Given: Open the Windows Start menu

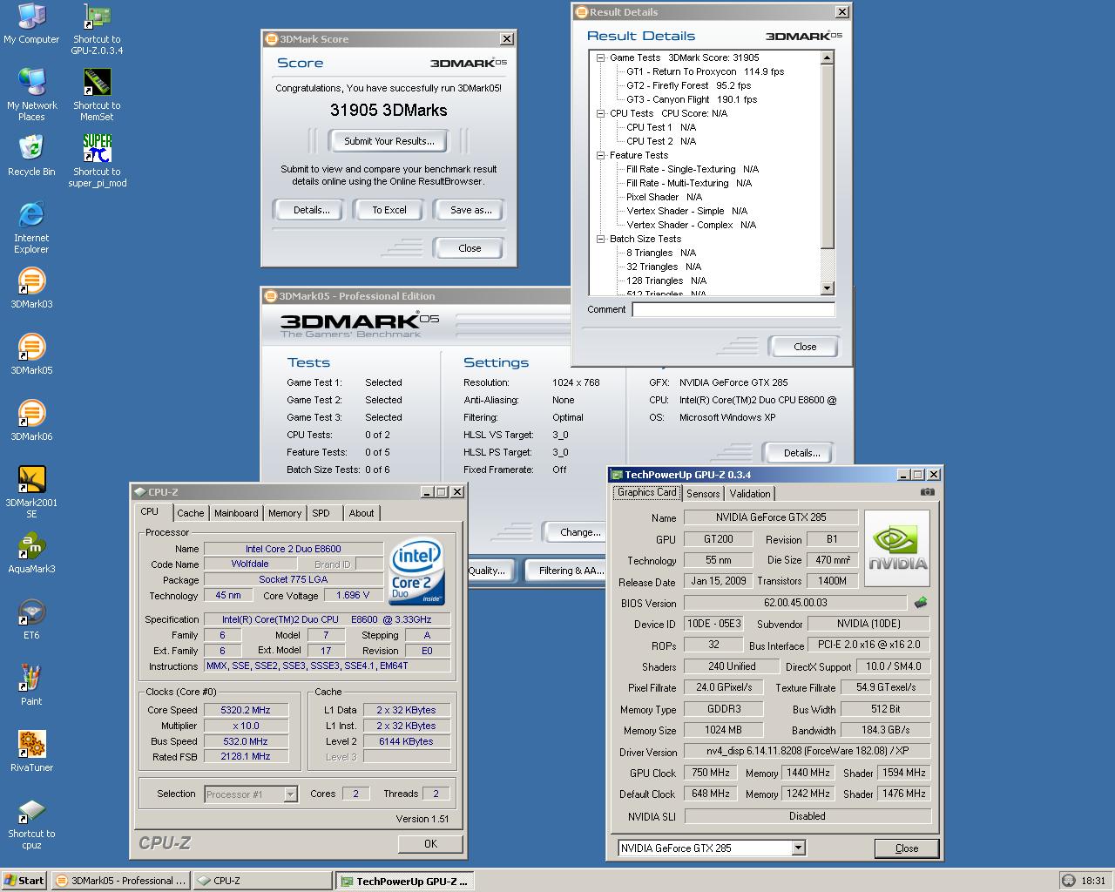Looking at the screenshot, I should (24, 881).
